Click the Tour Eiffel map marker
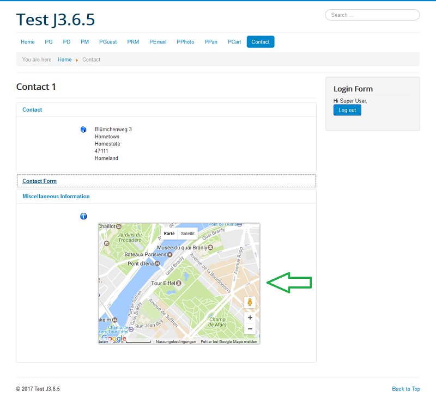This screenshot has width=436, height=404. tap(178, 283)
